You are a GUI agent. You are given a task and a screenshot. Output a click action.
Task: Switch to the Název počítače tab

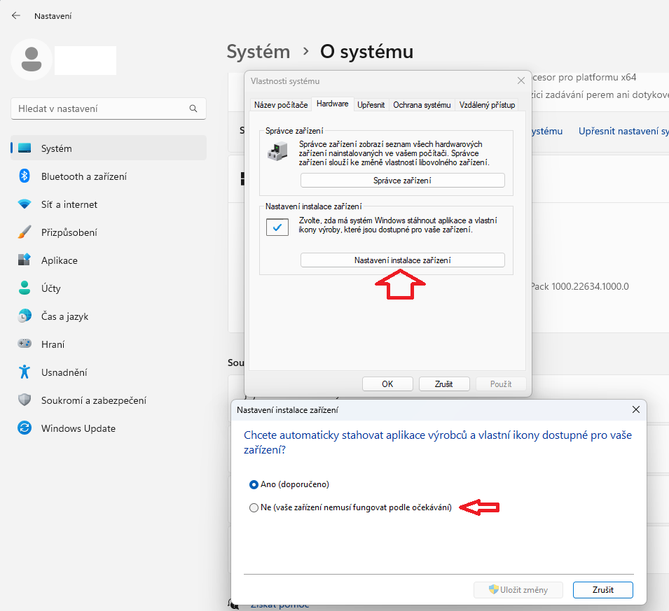point(281,105)
